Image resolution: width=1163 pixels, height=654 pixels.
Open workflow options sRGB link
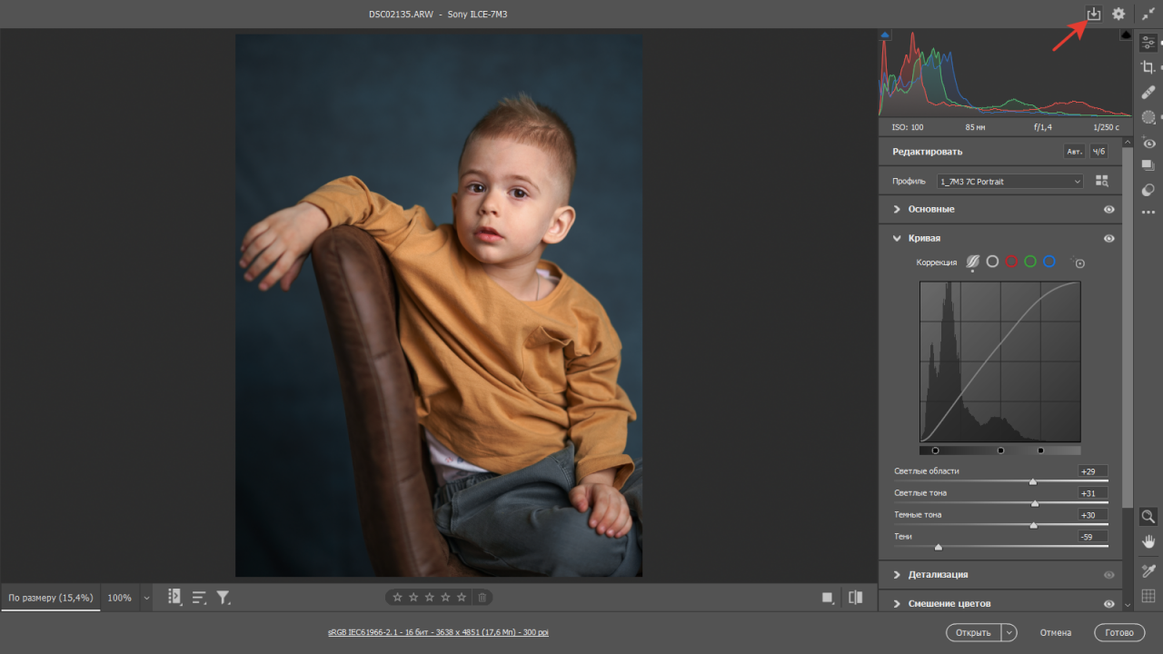438,632
